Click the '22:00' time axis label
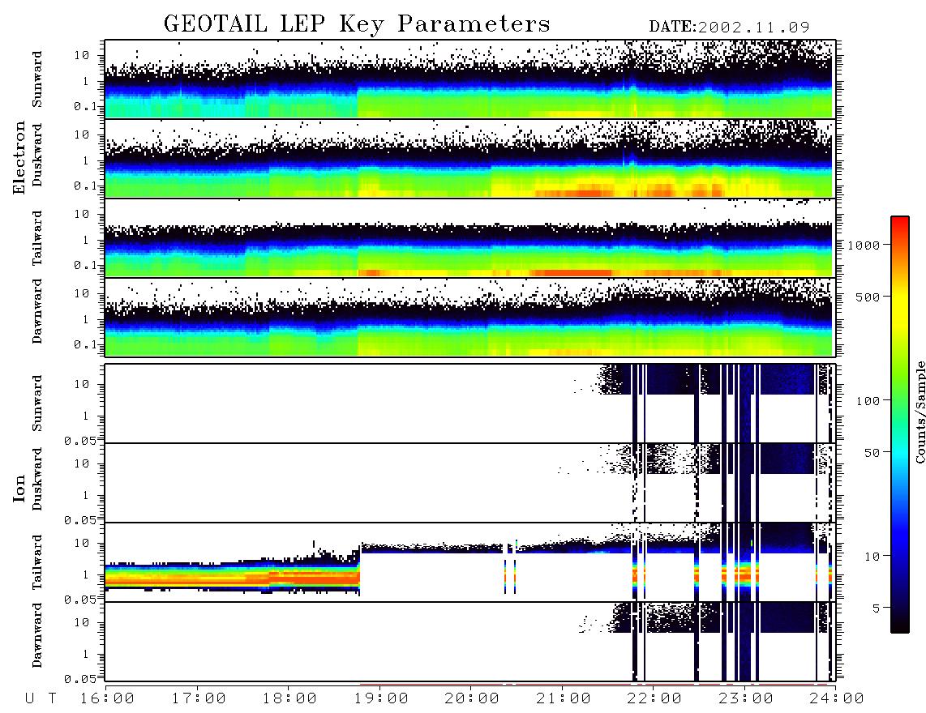 654,698
